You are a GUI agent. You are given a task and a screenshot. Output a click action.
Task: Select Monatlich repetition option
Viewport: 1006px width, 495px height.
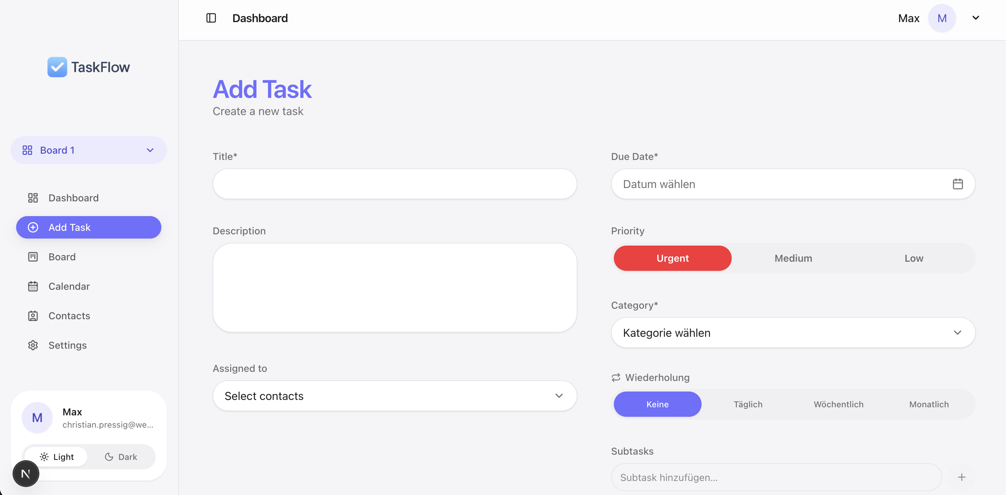[929, 404]
